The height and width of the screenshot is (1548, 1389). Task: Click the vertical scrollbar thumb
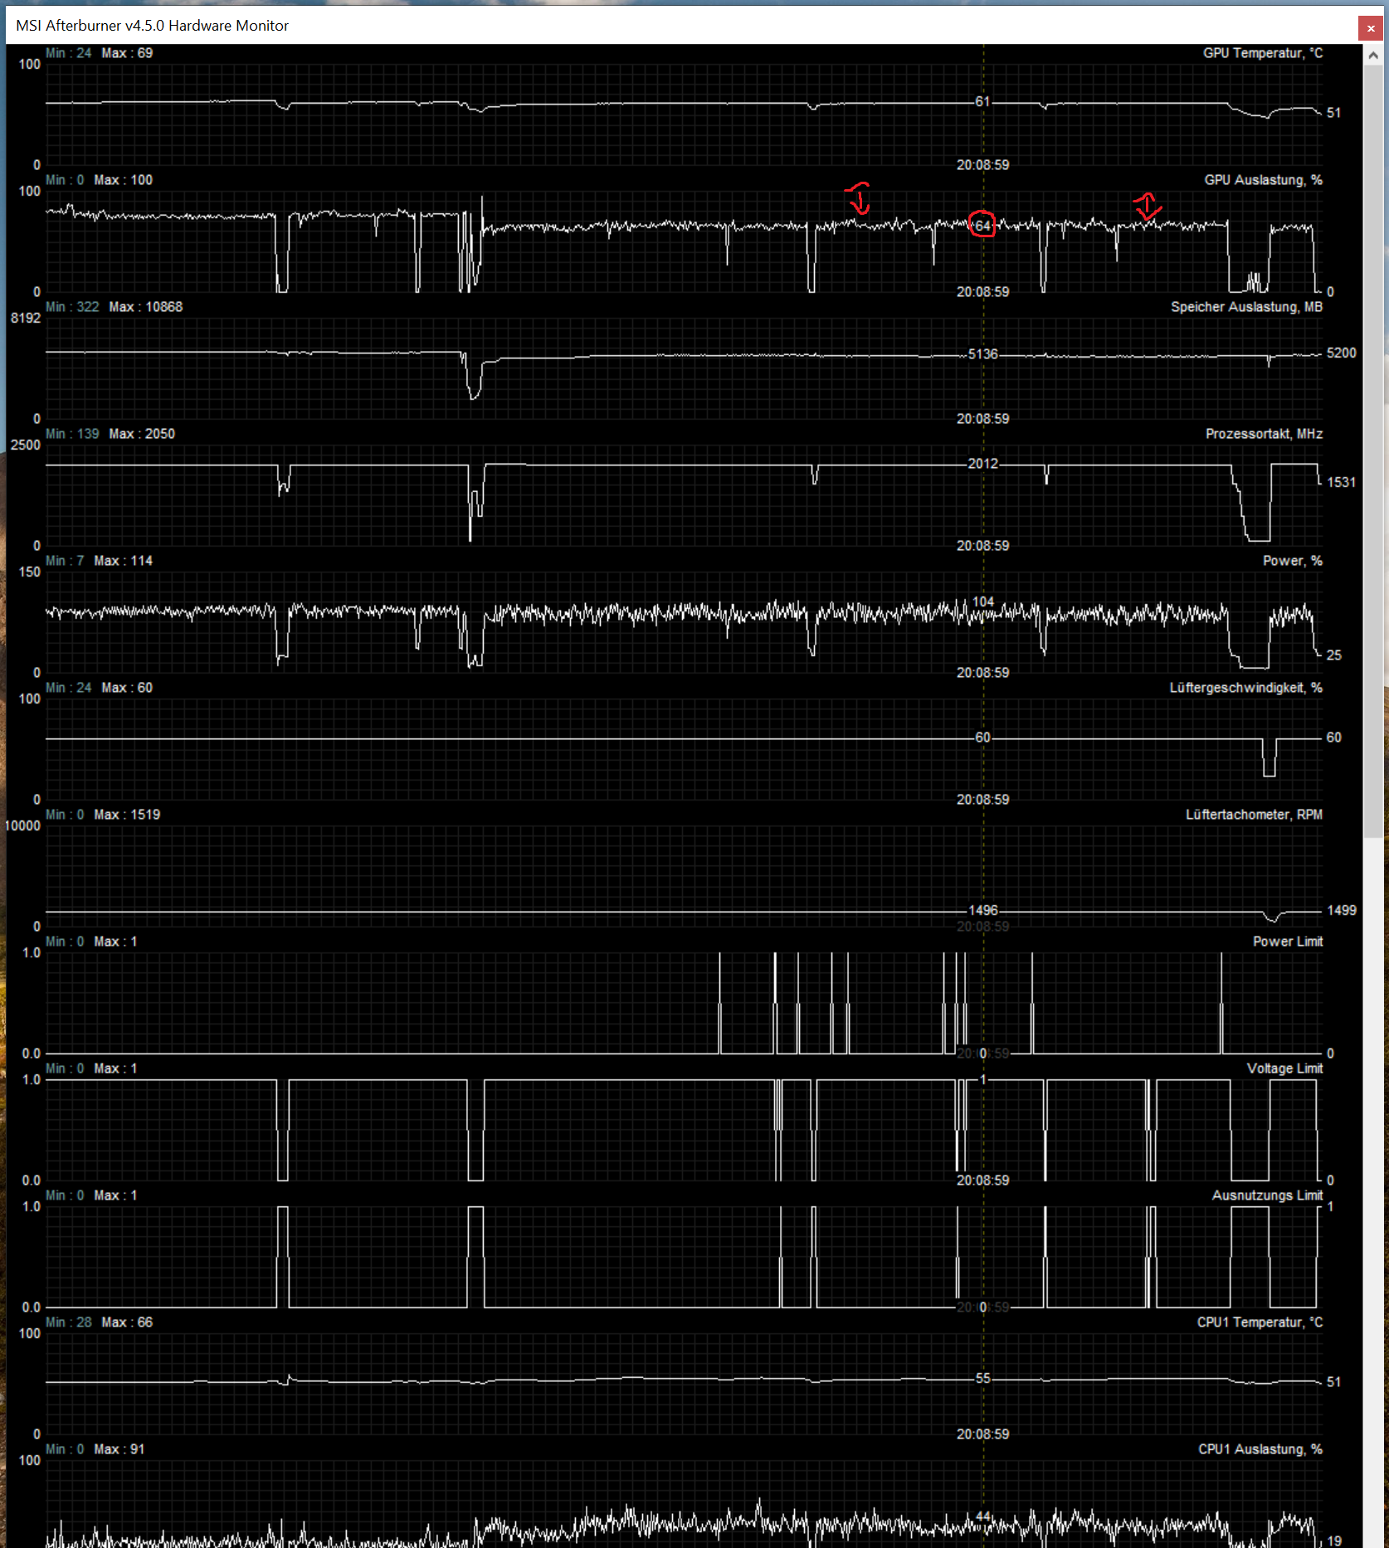pos(1373,451)
